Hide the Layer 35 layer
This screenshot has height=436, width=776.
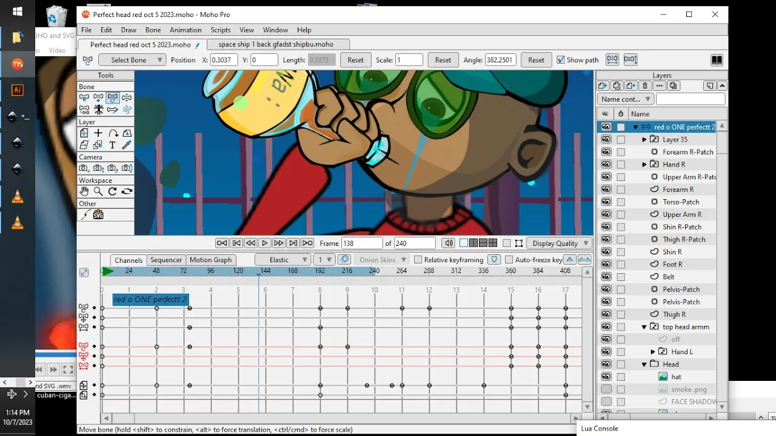[x=606, y=139]
